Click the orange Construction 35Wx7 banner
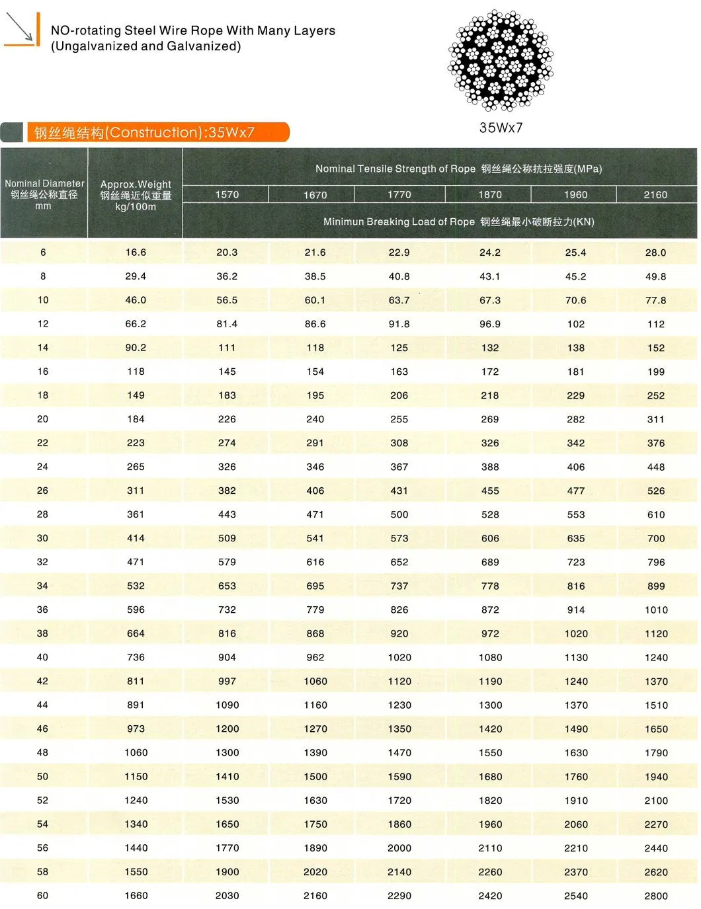The height and width of the screenshot is (909, 701). pyautogui.click(x=157, y=132)
